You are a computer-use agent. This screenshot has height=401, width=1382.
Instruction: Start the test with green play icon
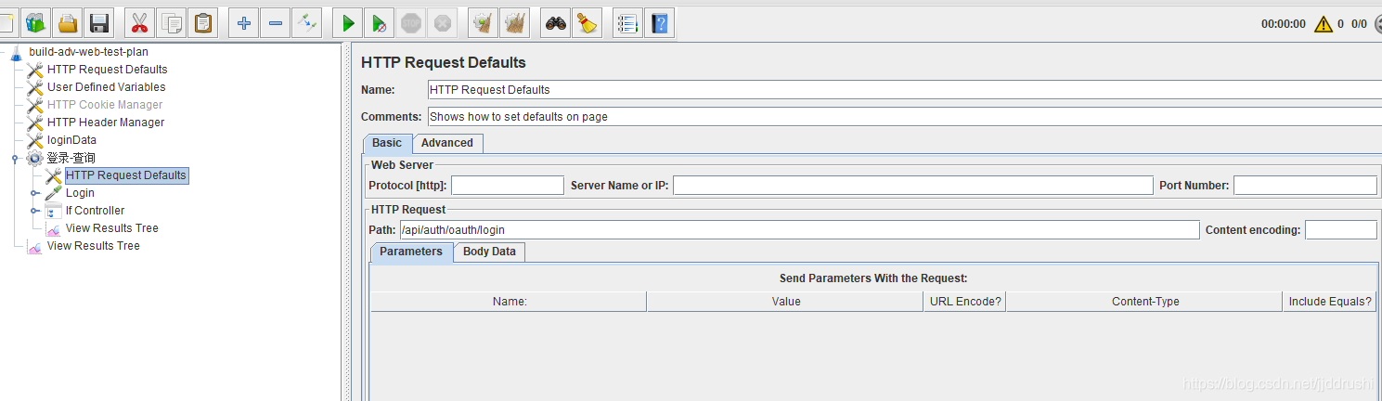pos(348,23)
